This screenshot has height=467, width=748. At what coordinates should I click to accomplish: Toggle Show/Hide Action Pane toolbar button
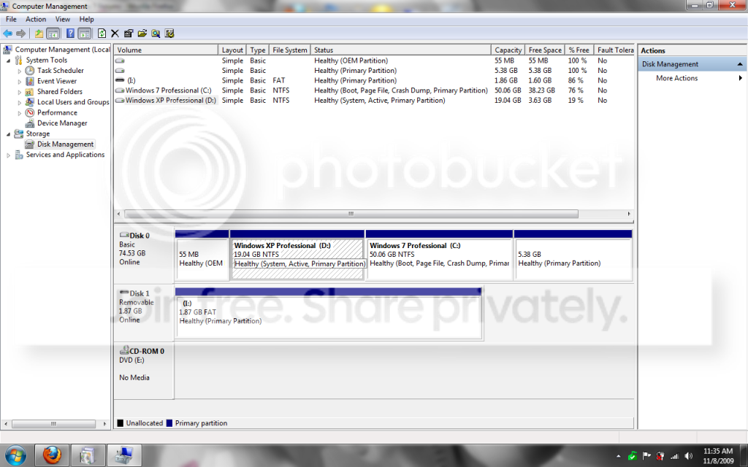click(x=84, y=34)
